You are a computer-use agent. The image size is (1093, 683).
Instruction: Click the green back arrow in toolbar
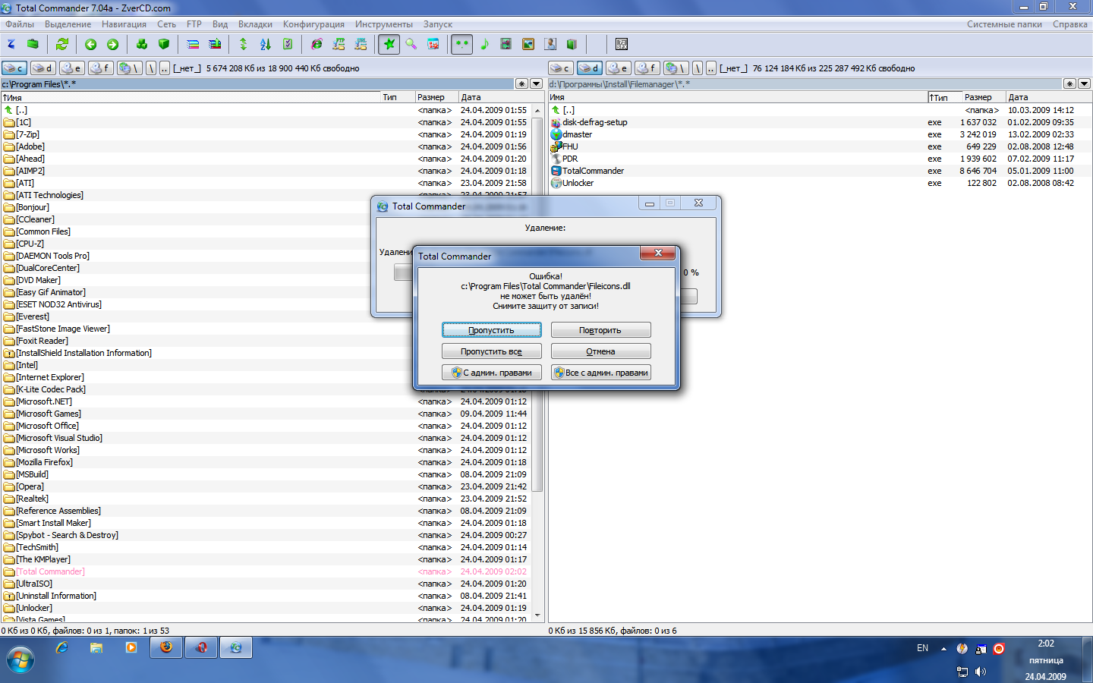point(91,44)
